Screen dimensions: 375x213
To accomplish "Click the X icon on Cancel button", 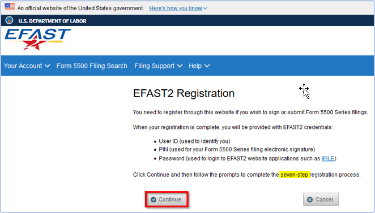I will 310,199.
